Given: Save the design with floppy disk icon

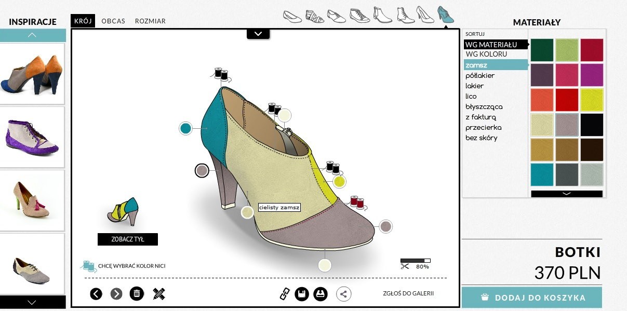Looking at the screenshot, I should 302,294.
